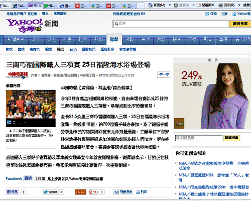251x201 pixels.
Task: Click the email-to-friend envelope button
Action: tap(123, 192)
